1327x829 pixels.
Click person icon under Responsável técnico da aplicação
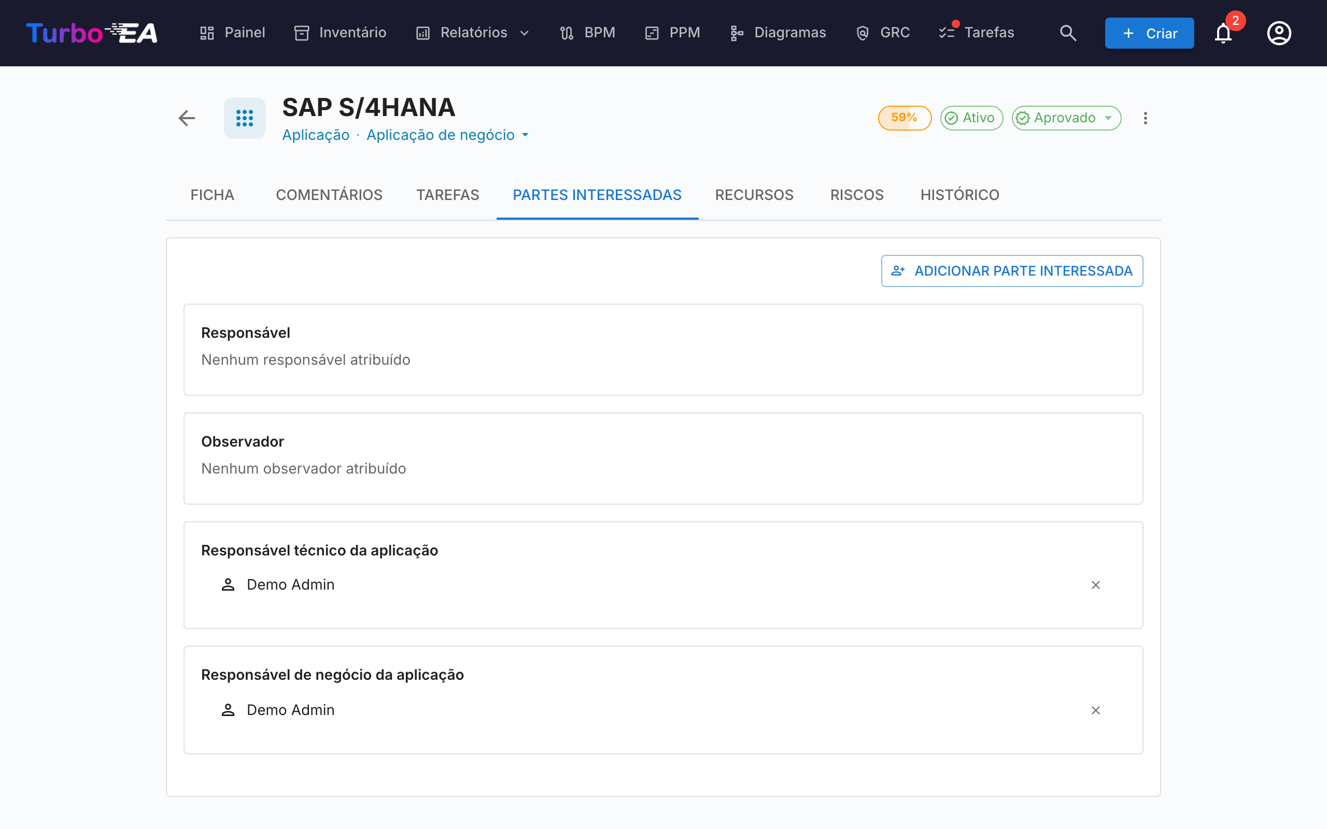pos(228,585)
